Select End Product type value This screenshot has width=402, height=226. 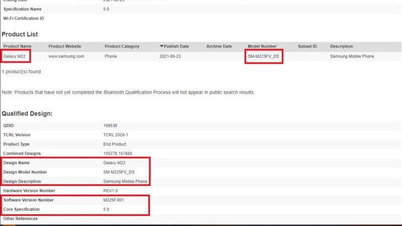click(115, 144)
